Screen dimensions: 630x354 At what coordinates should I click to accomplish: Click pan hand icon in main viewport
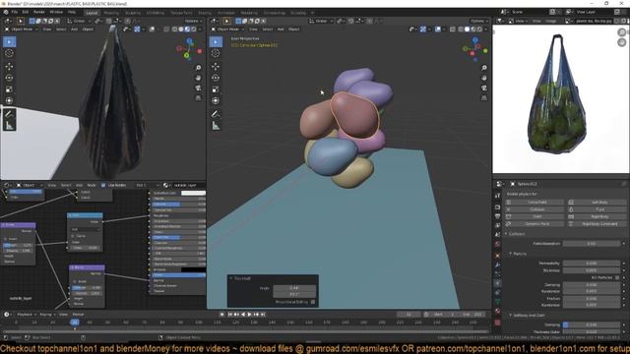(484, 78)
